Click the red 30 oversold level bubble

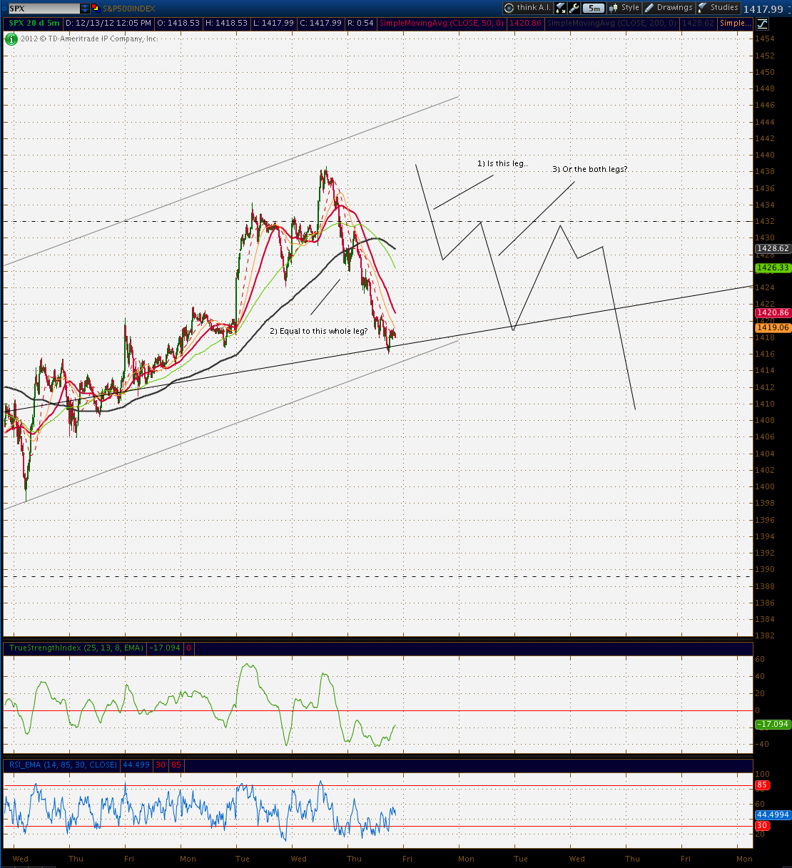762,826
